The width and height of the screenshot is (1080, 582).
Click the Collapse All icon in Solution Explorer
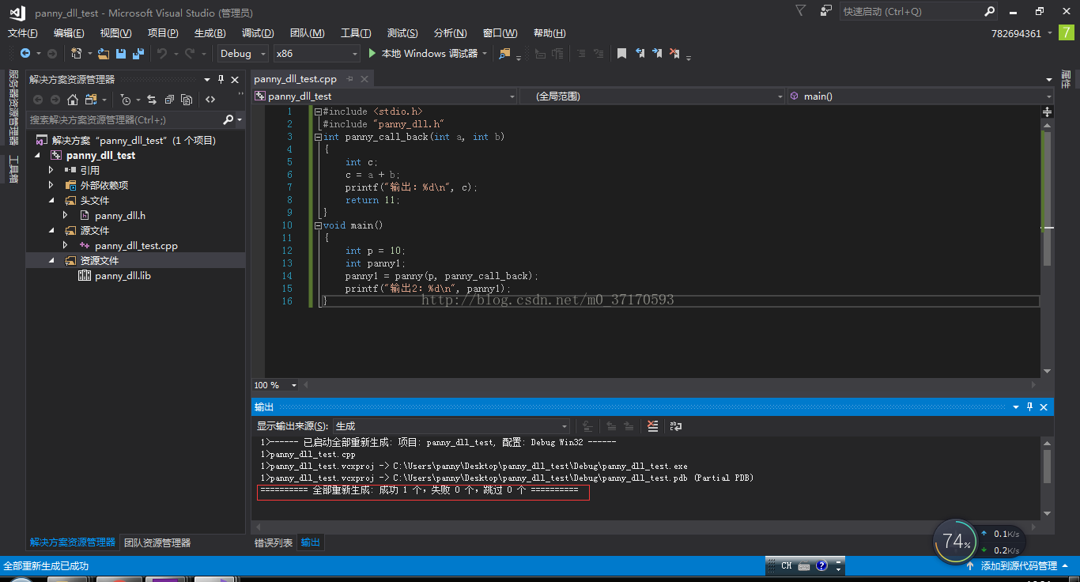169,100
